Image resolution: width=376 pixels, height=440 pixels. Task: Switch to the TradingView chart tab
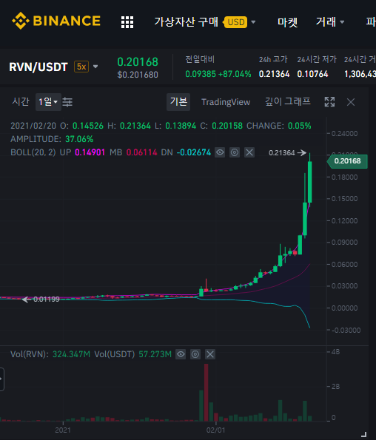point(226,102)
